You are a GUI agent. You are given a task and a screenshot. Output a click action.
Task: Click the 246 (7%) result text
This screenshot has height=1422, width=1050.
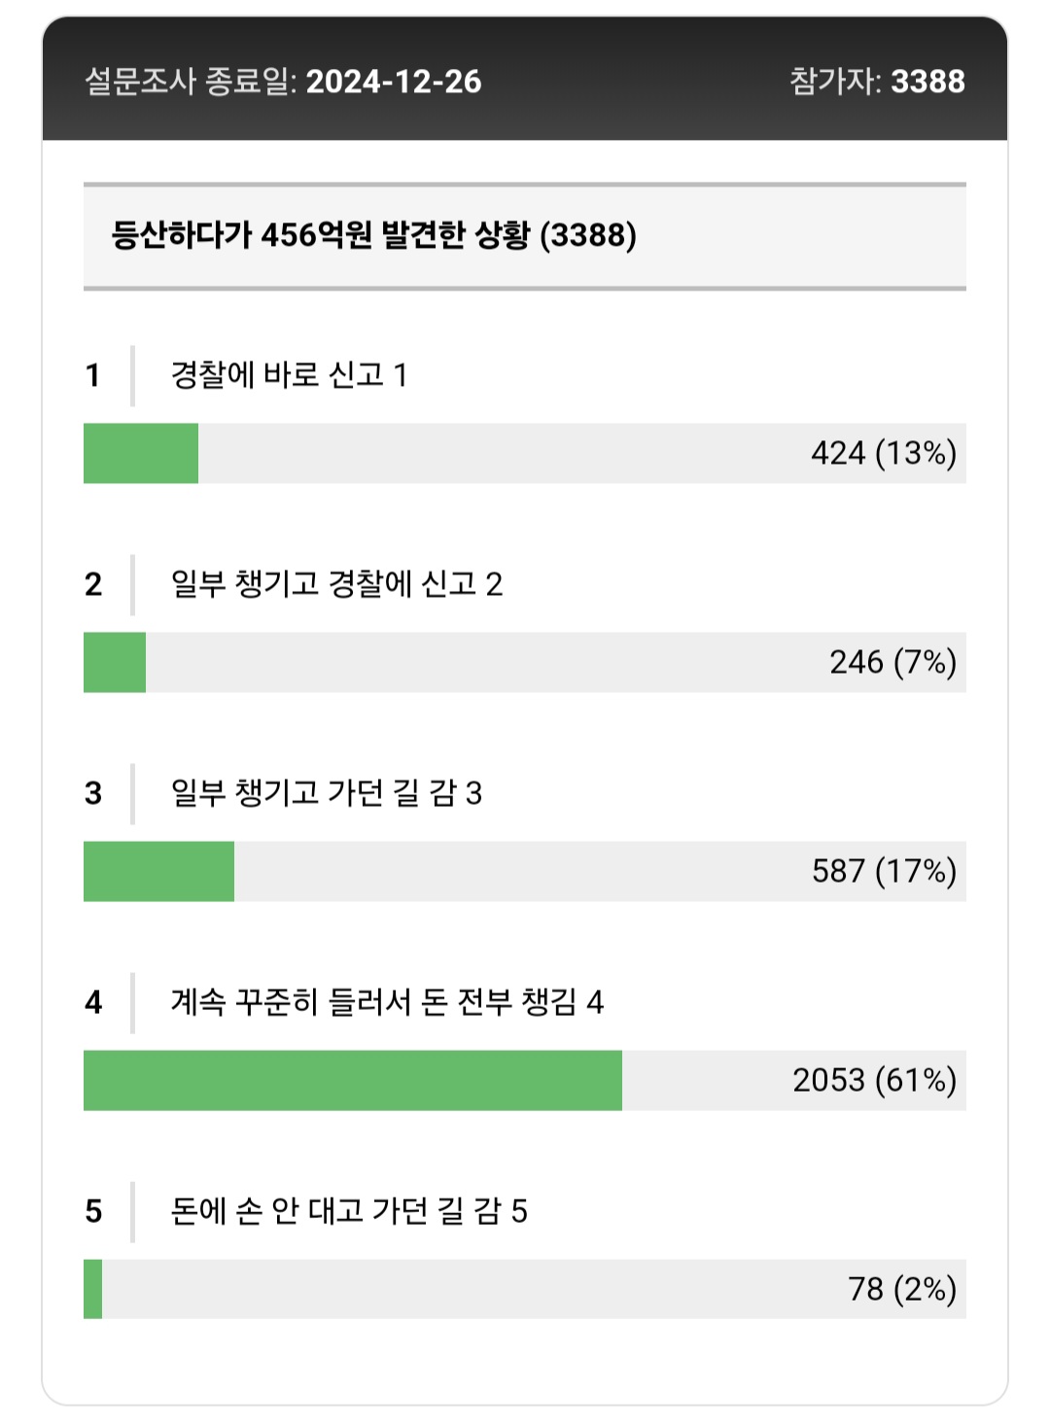pos(892,662)
